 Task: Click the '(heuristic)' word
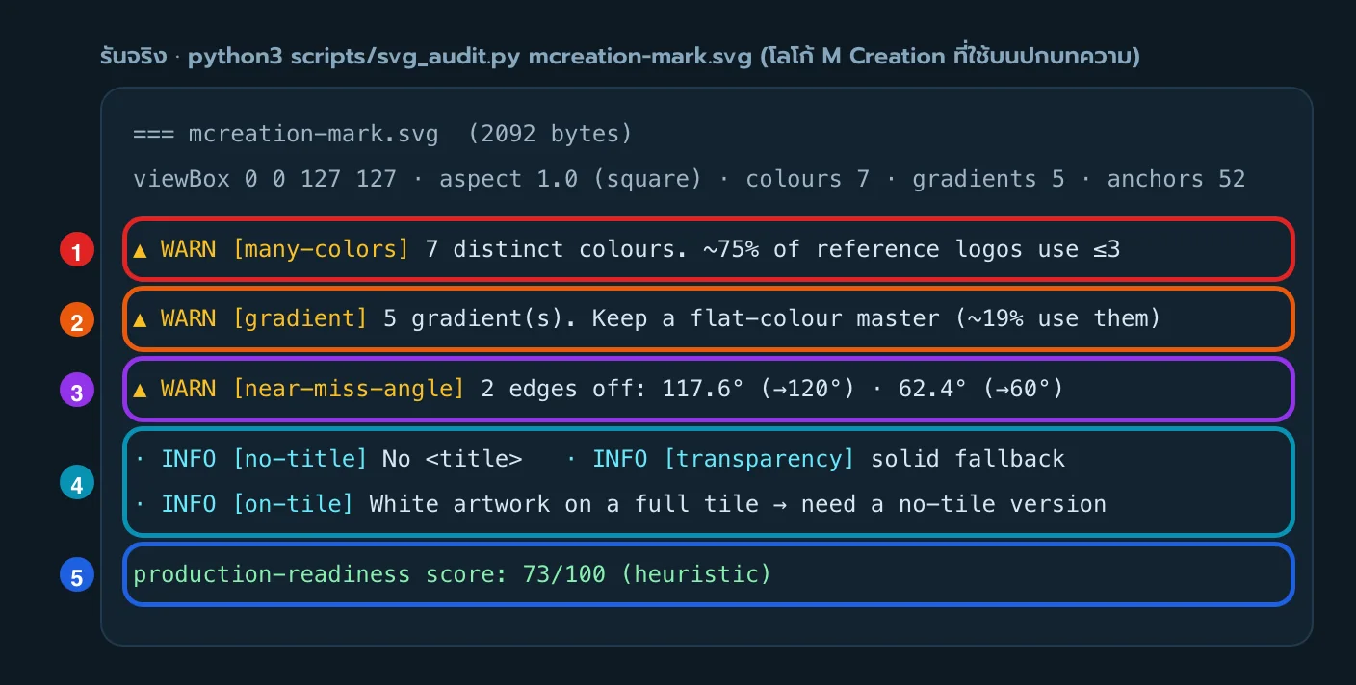click(696, 574)
